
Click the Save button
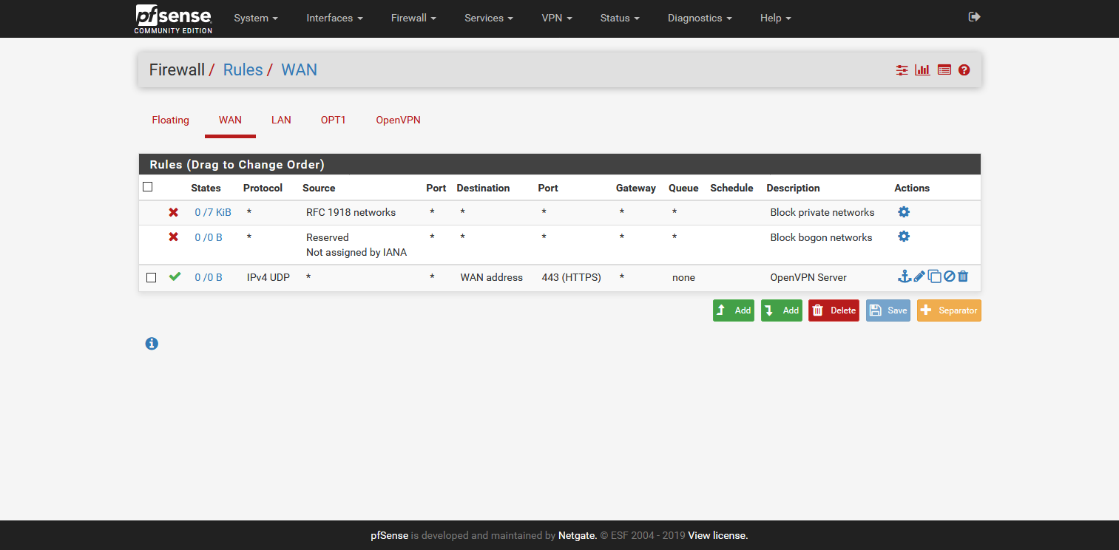(888, 310)
